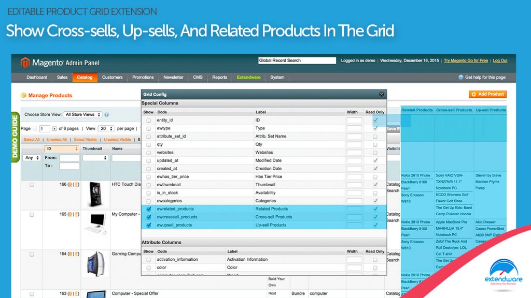The height and width of the screenshot is (298, 531).
Task: Uncheck Show for ewcrosssell_products
Action: click(149, 217)
